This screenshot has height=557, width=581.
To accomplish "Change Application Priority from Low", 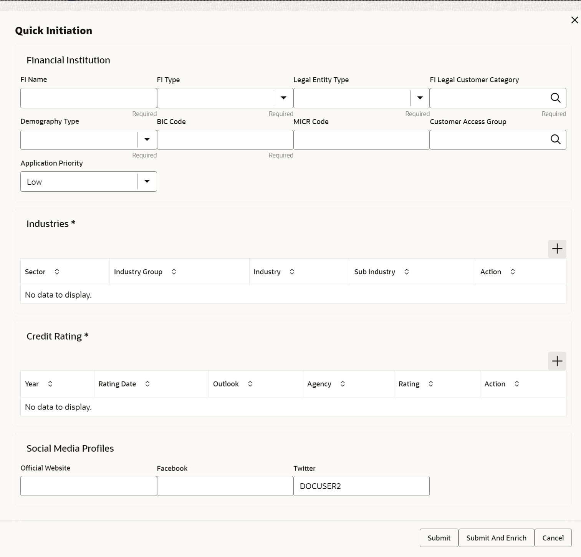I will click(x=147, y=181).
